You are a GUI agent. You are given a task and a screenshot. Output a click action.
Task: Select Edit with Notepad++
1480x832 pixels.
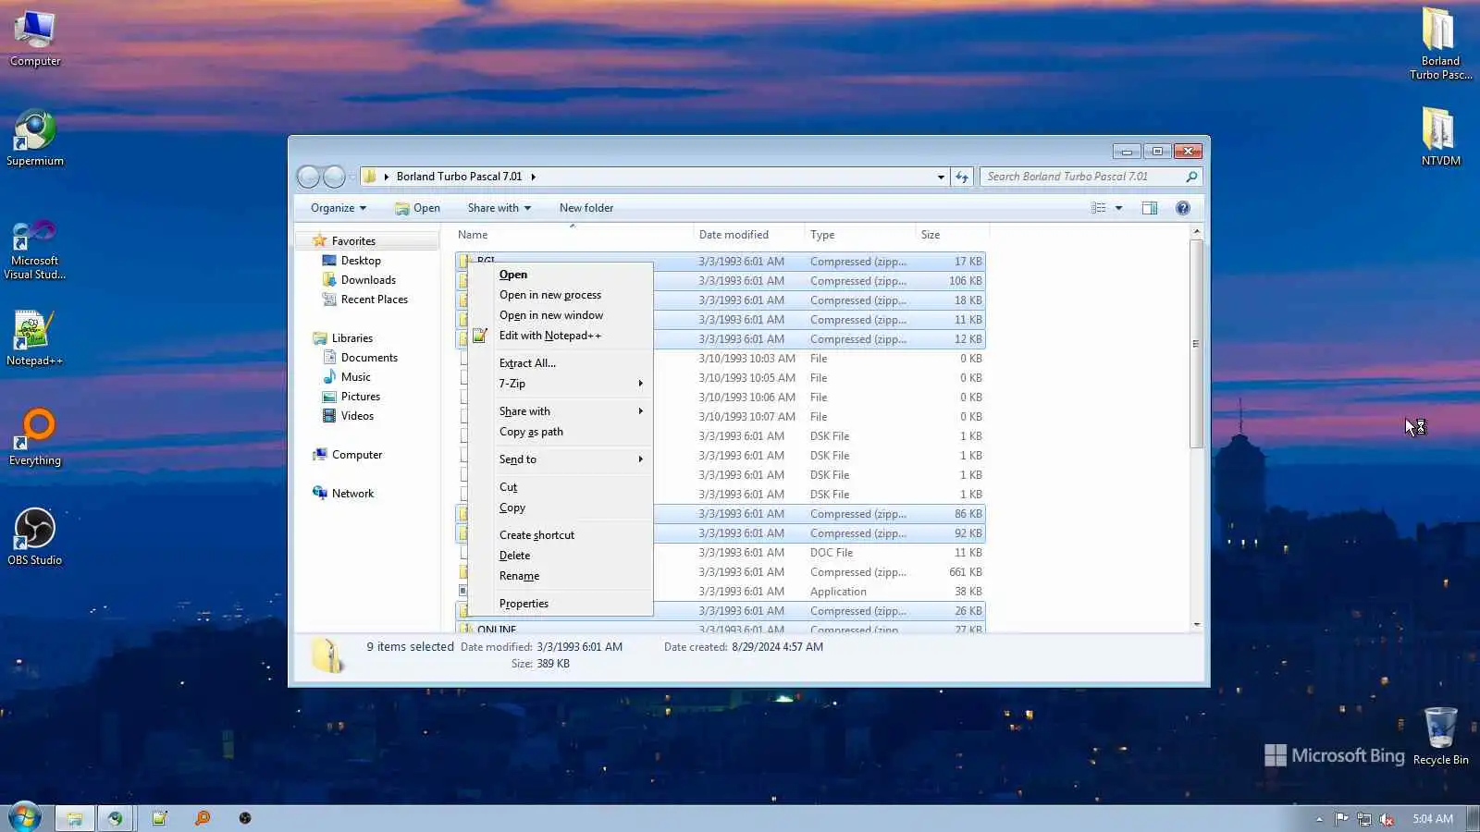point(561,336)
